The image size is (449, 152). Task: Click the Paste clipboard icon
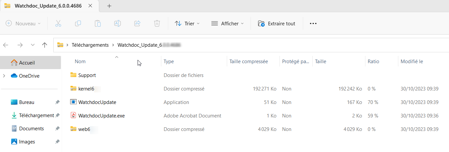coord(98,23)
